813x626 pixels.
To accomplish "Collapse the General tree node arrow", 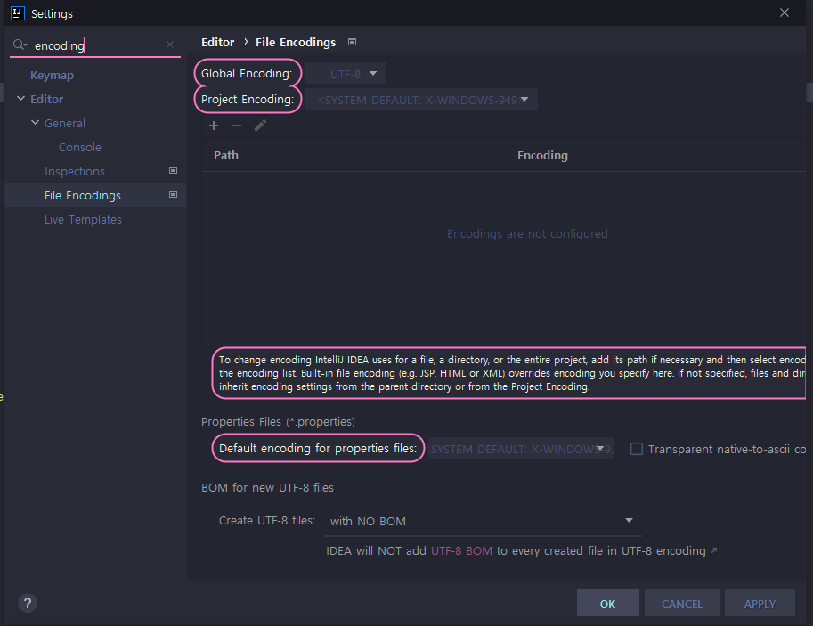I will 36,123.
